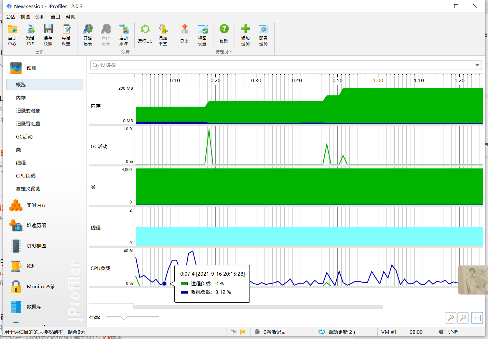Screen dimensions: 488x339
Task: Click the 导出 export icon
Action: (x=184, y=34)
